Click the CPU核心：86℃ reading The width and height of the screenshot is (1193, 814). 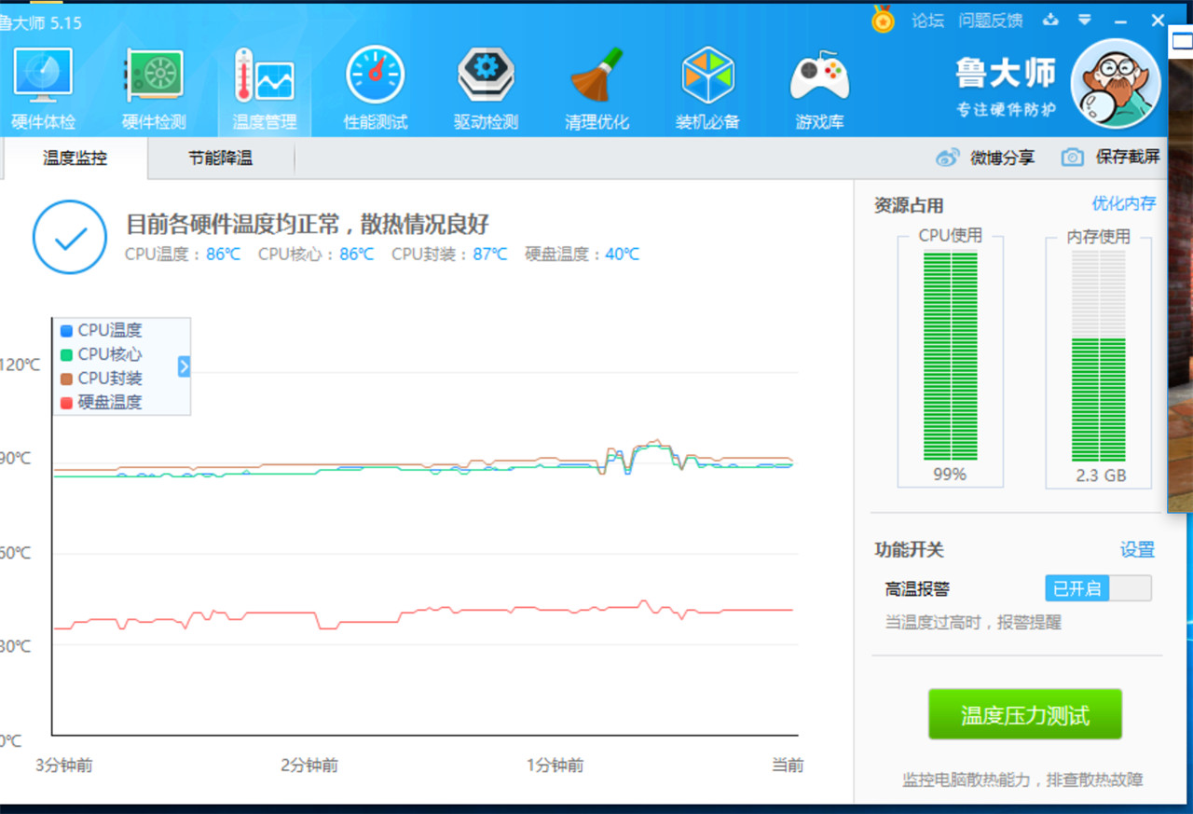[316, 254]
